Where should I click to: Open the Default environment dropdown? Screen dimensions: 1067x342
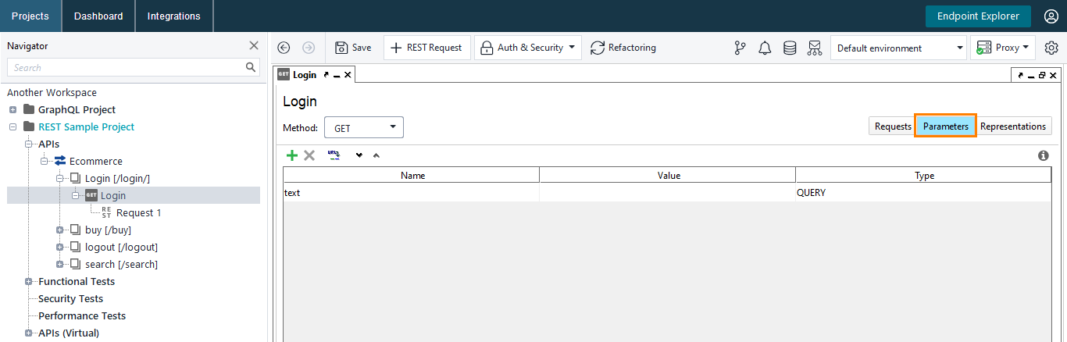pyautogui.click(x=898, y=48)
